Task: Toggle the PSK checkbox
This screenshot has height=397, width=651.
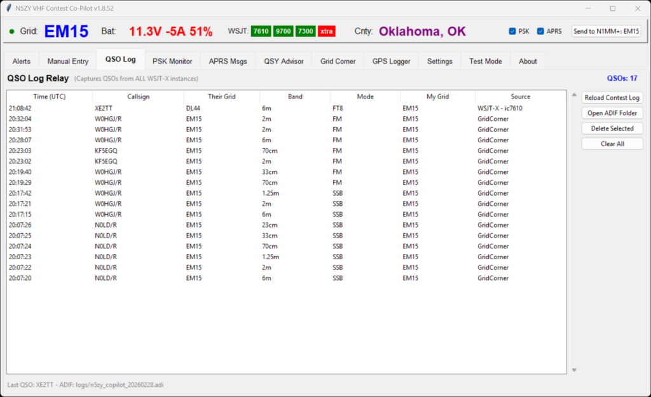Action: tap(512, 31)
